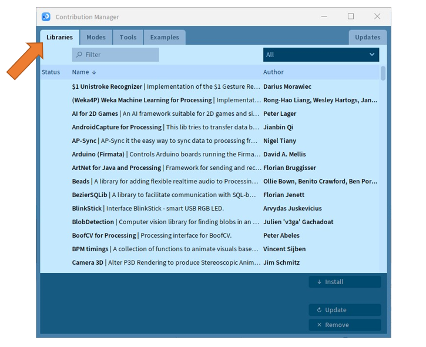Image resolution: width=426 pixels, height=347 pixels.
Task: Switch to the Modes tab
Action: (96, 37)
